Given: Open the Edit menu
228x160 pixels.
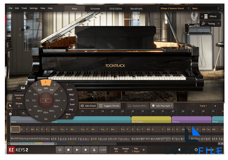Looking at the screenshot, I should (17, 8).
